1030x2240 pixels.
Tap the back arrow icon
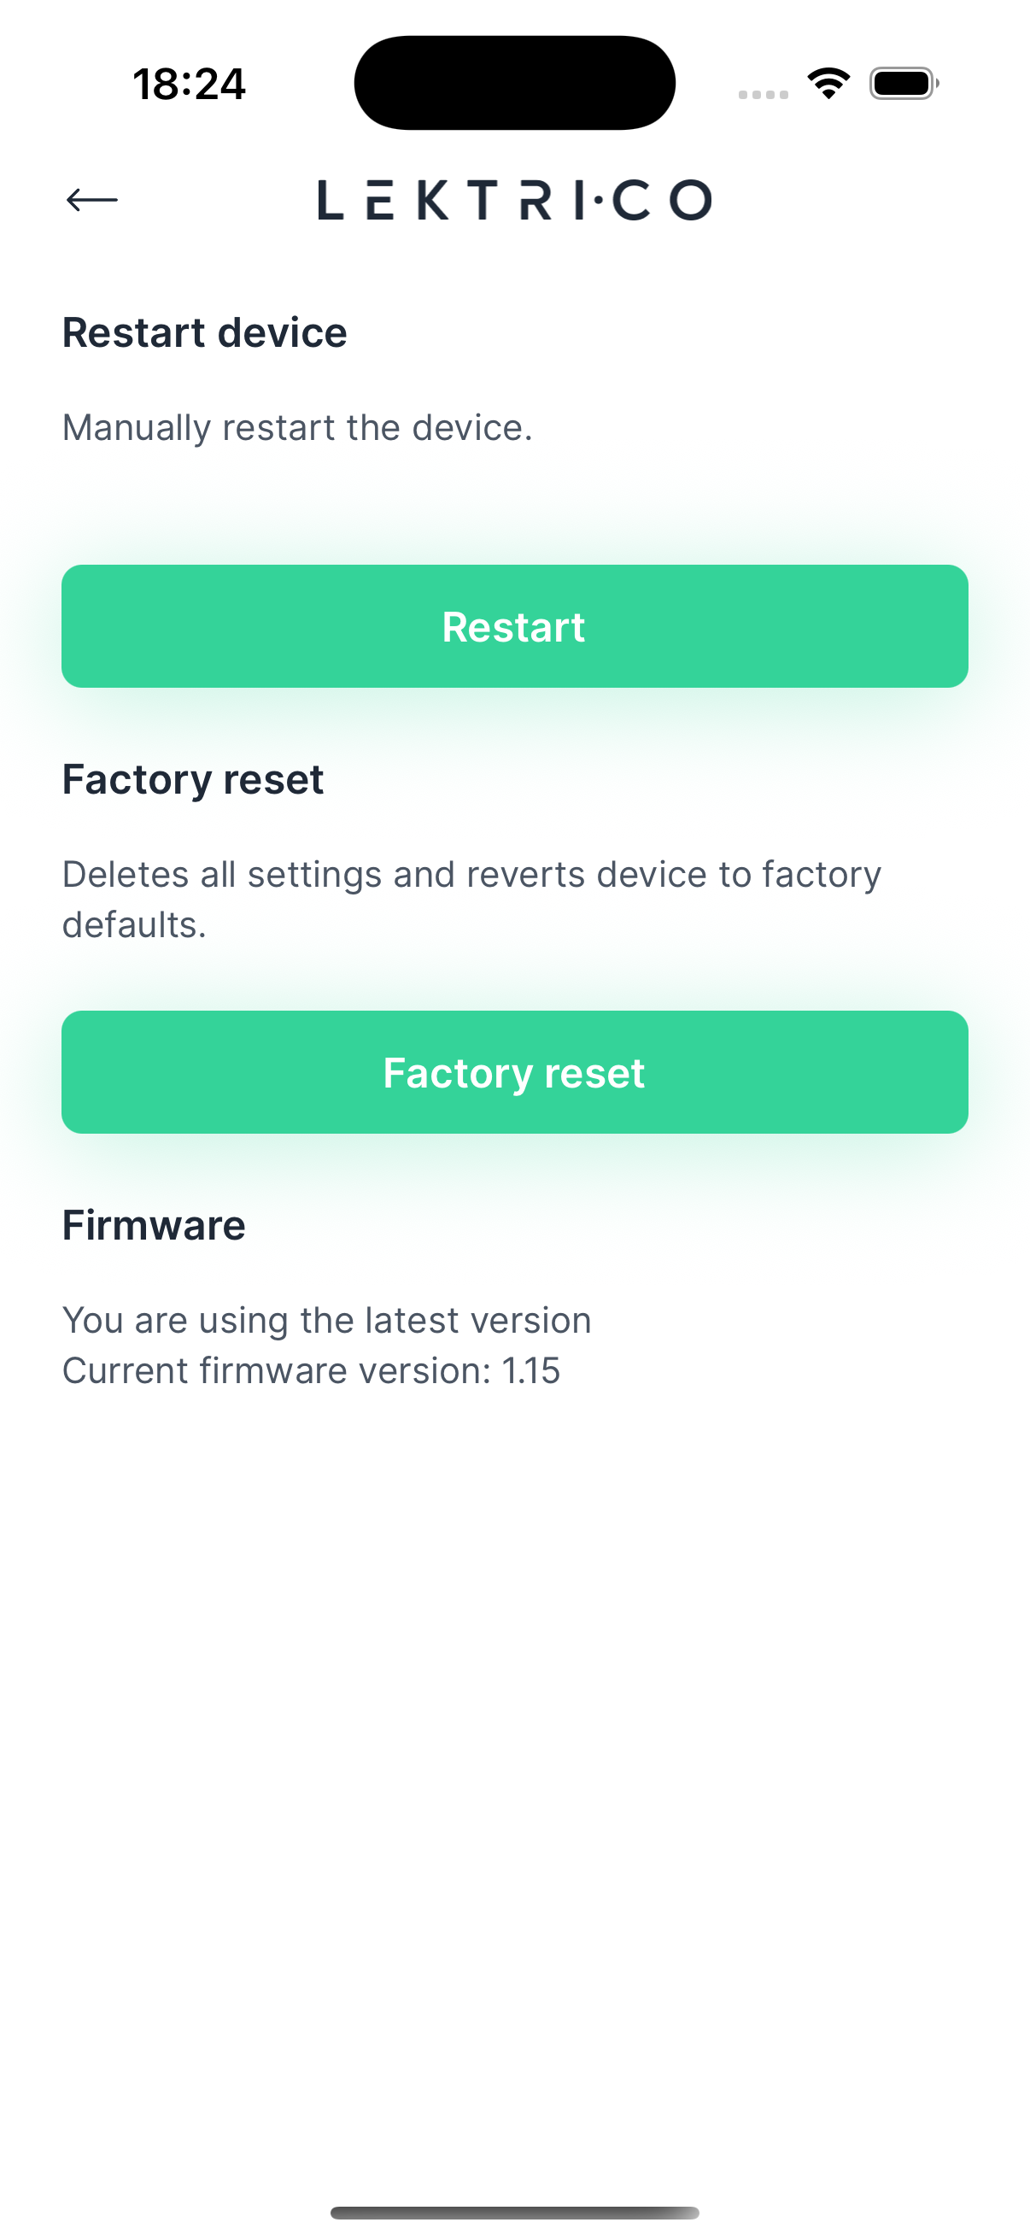tap(91, 200)
